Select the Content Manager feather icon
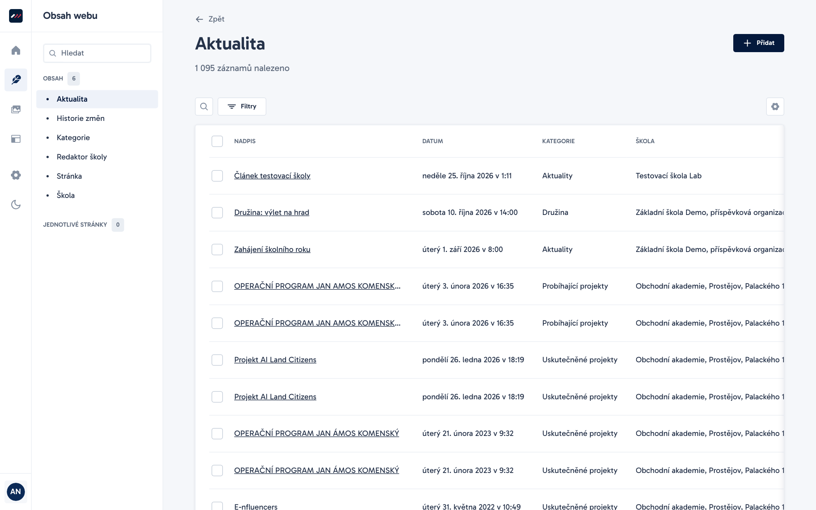This screenshot has height=510, width=816. [16, 80]
